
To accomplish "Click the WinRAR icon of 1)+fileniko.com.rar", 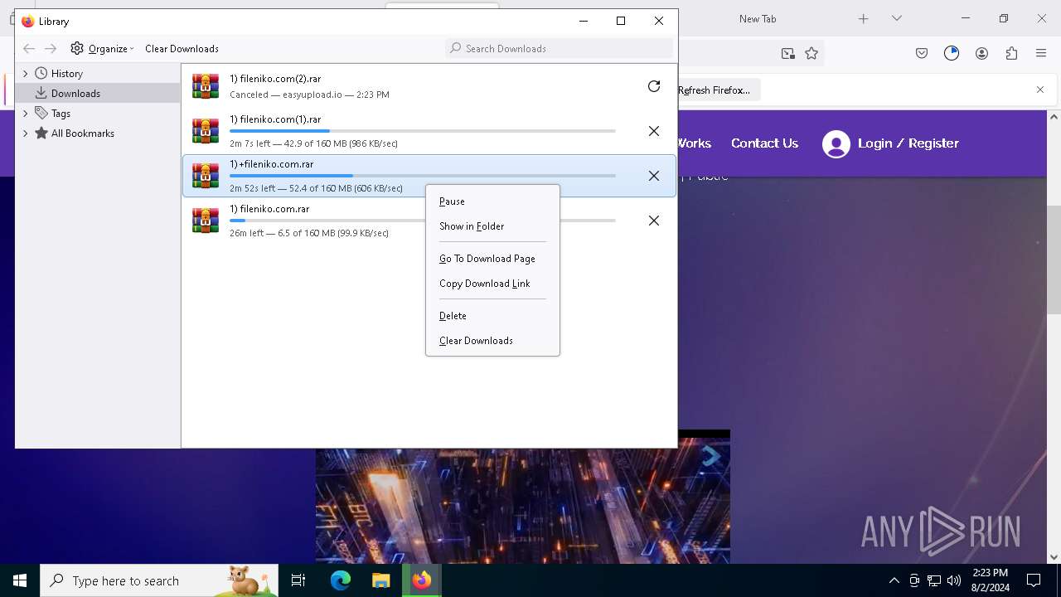I will pos(206,176).
